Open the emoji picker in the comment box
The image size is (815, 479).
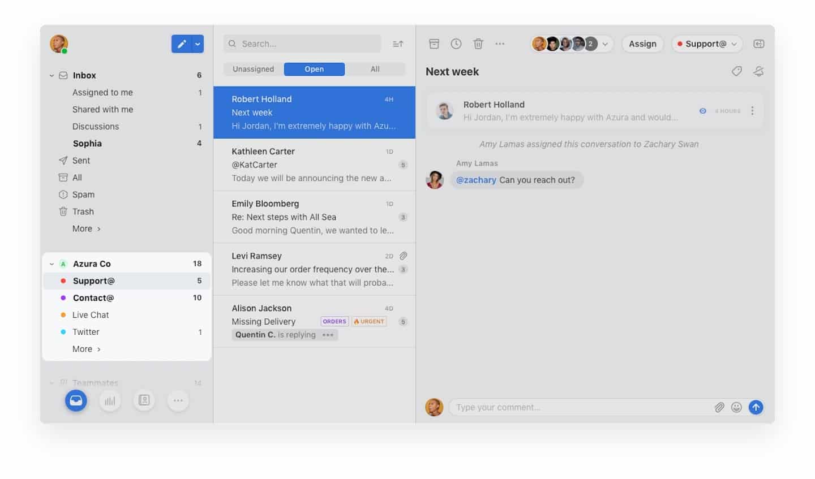point(736,407)
